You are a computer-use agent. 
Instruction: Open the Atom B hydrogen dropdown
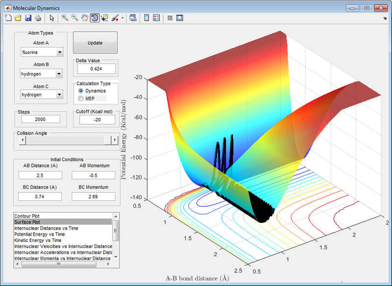click(x=59, y=74)
